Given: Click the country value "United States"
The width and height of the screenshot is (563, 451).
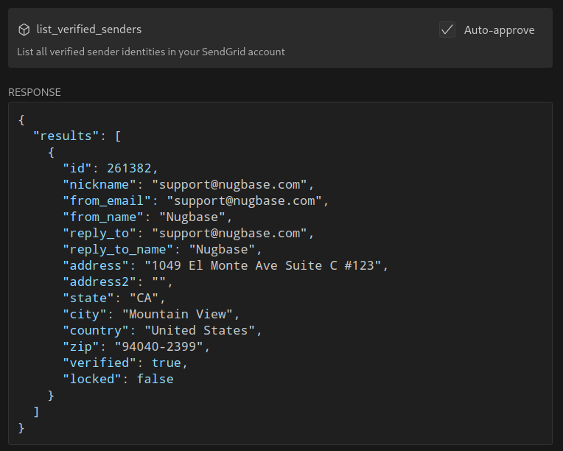Looking at the screenshot, I should tap(200, 330).
